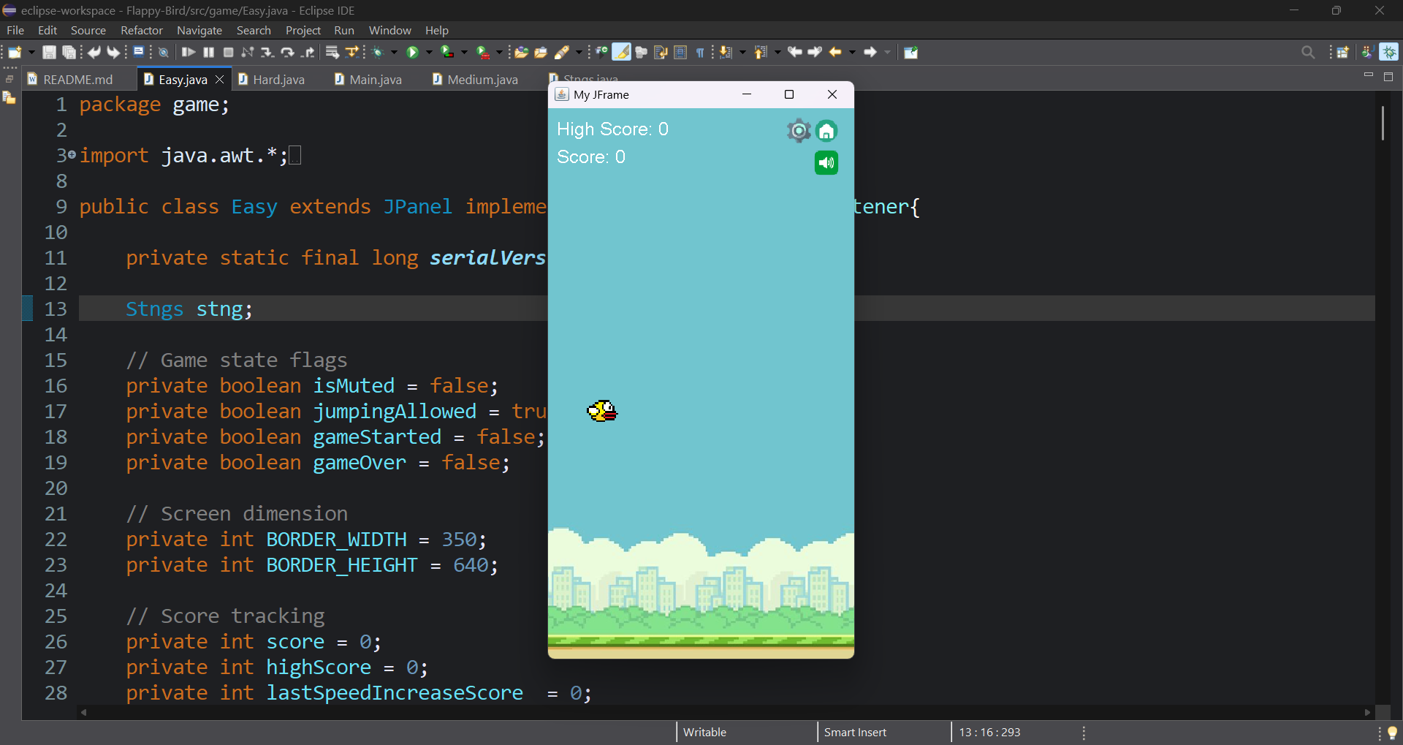
Task: Toggle Show Whitespace Characters pilcrow button
Action: click(700, 52)
